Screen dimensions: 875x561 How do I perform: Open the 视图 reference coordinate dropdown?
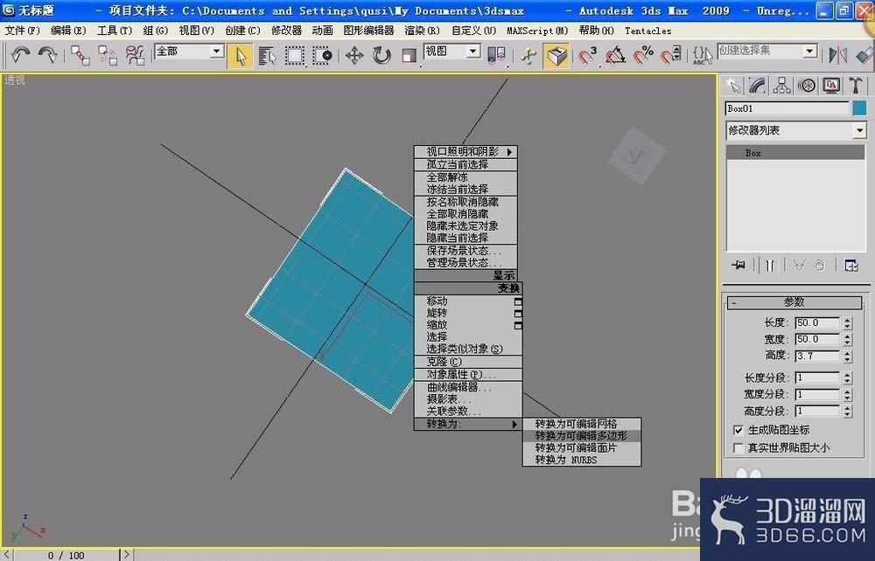pos(473,52)
